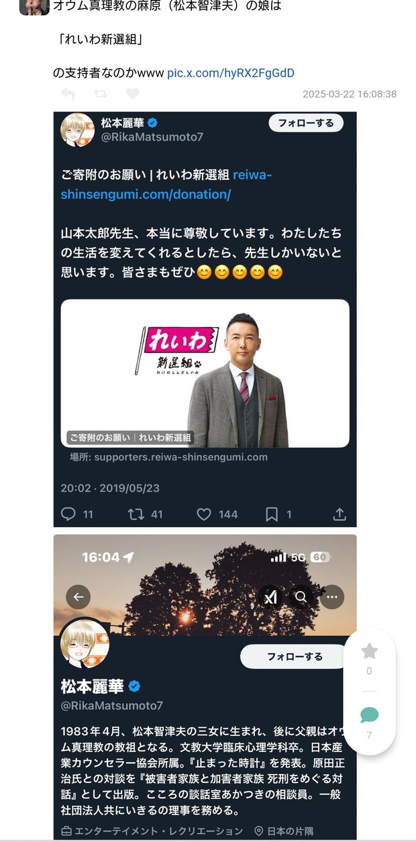Click the Grok icon on the profile header

tap(270, 596)
